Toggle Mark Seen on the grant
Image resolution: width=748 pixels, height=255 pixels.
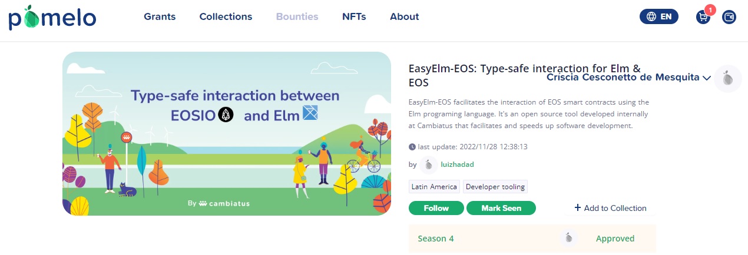click(x=501, y=208)
